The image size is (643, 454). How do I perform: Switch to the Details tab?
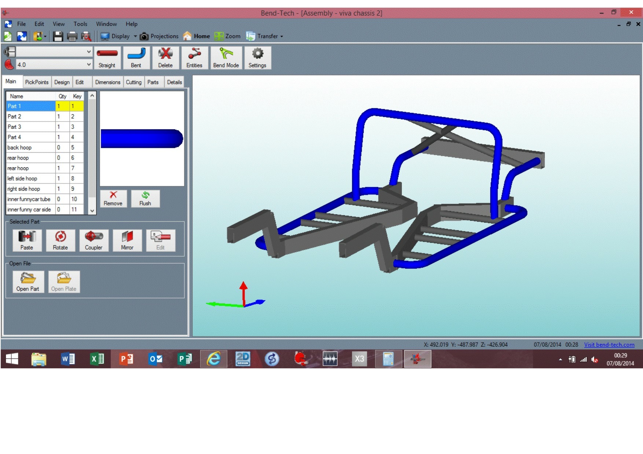(174, 82)
